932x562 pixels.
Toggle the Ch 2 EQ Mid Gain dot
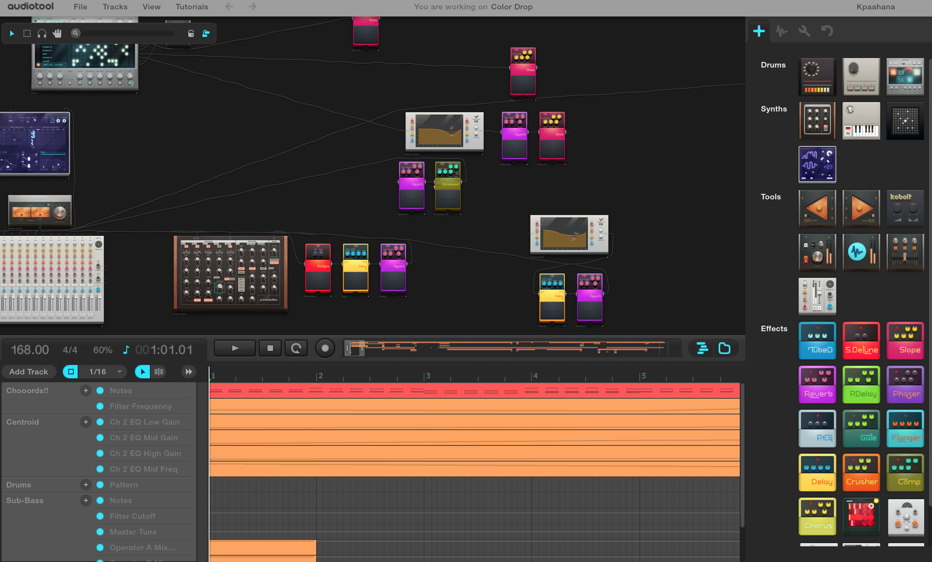click(x=100, y=438)
